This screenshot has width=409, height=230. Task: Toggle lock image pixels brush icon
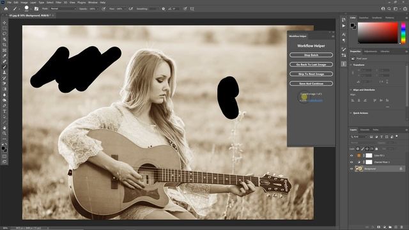click(x=362, y=149)
